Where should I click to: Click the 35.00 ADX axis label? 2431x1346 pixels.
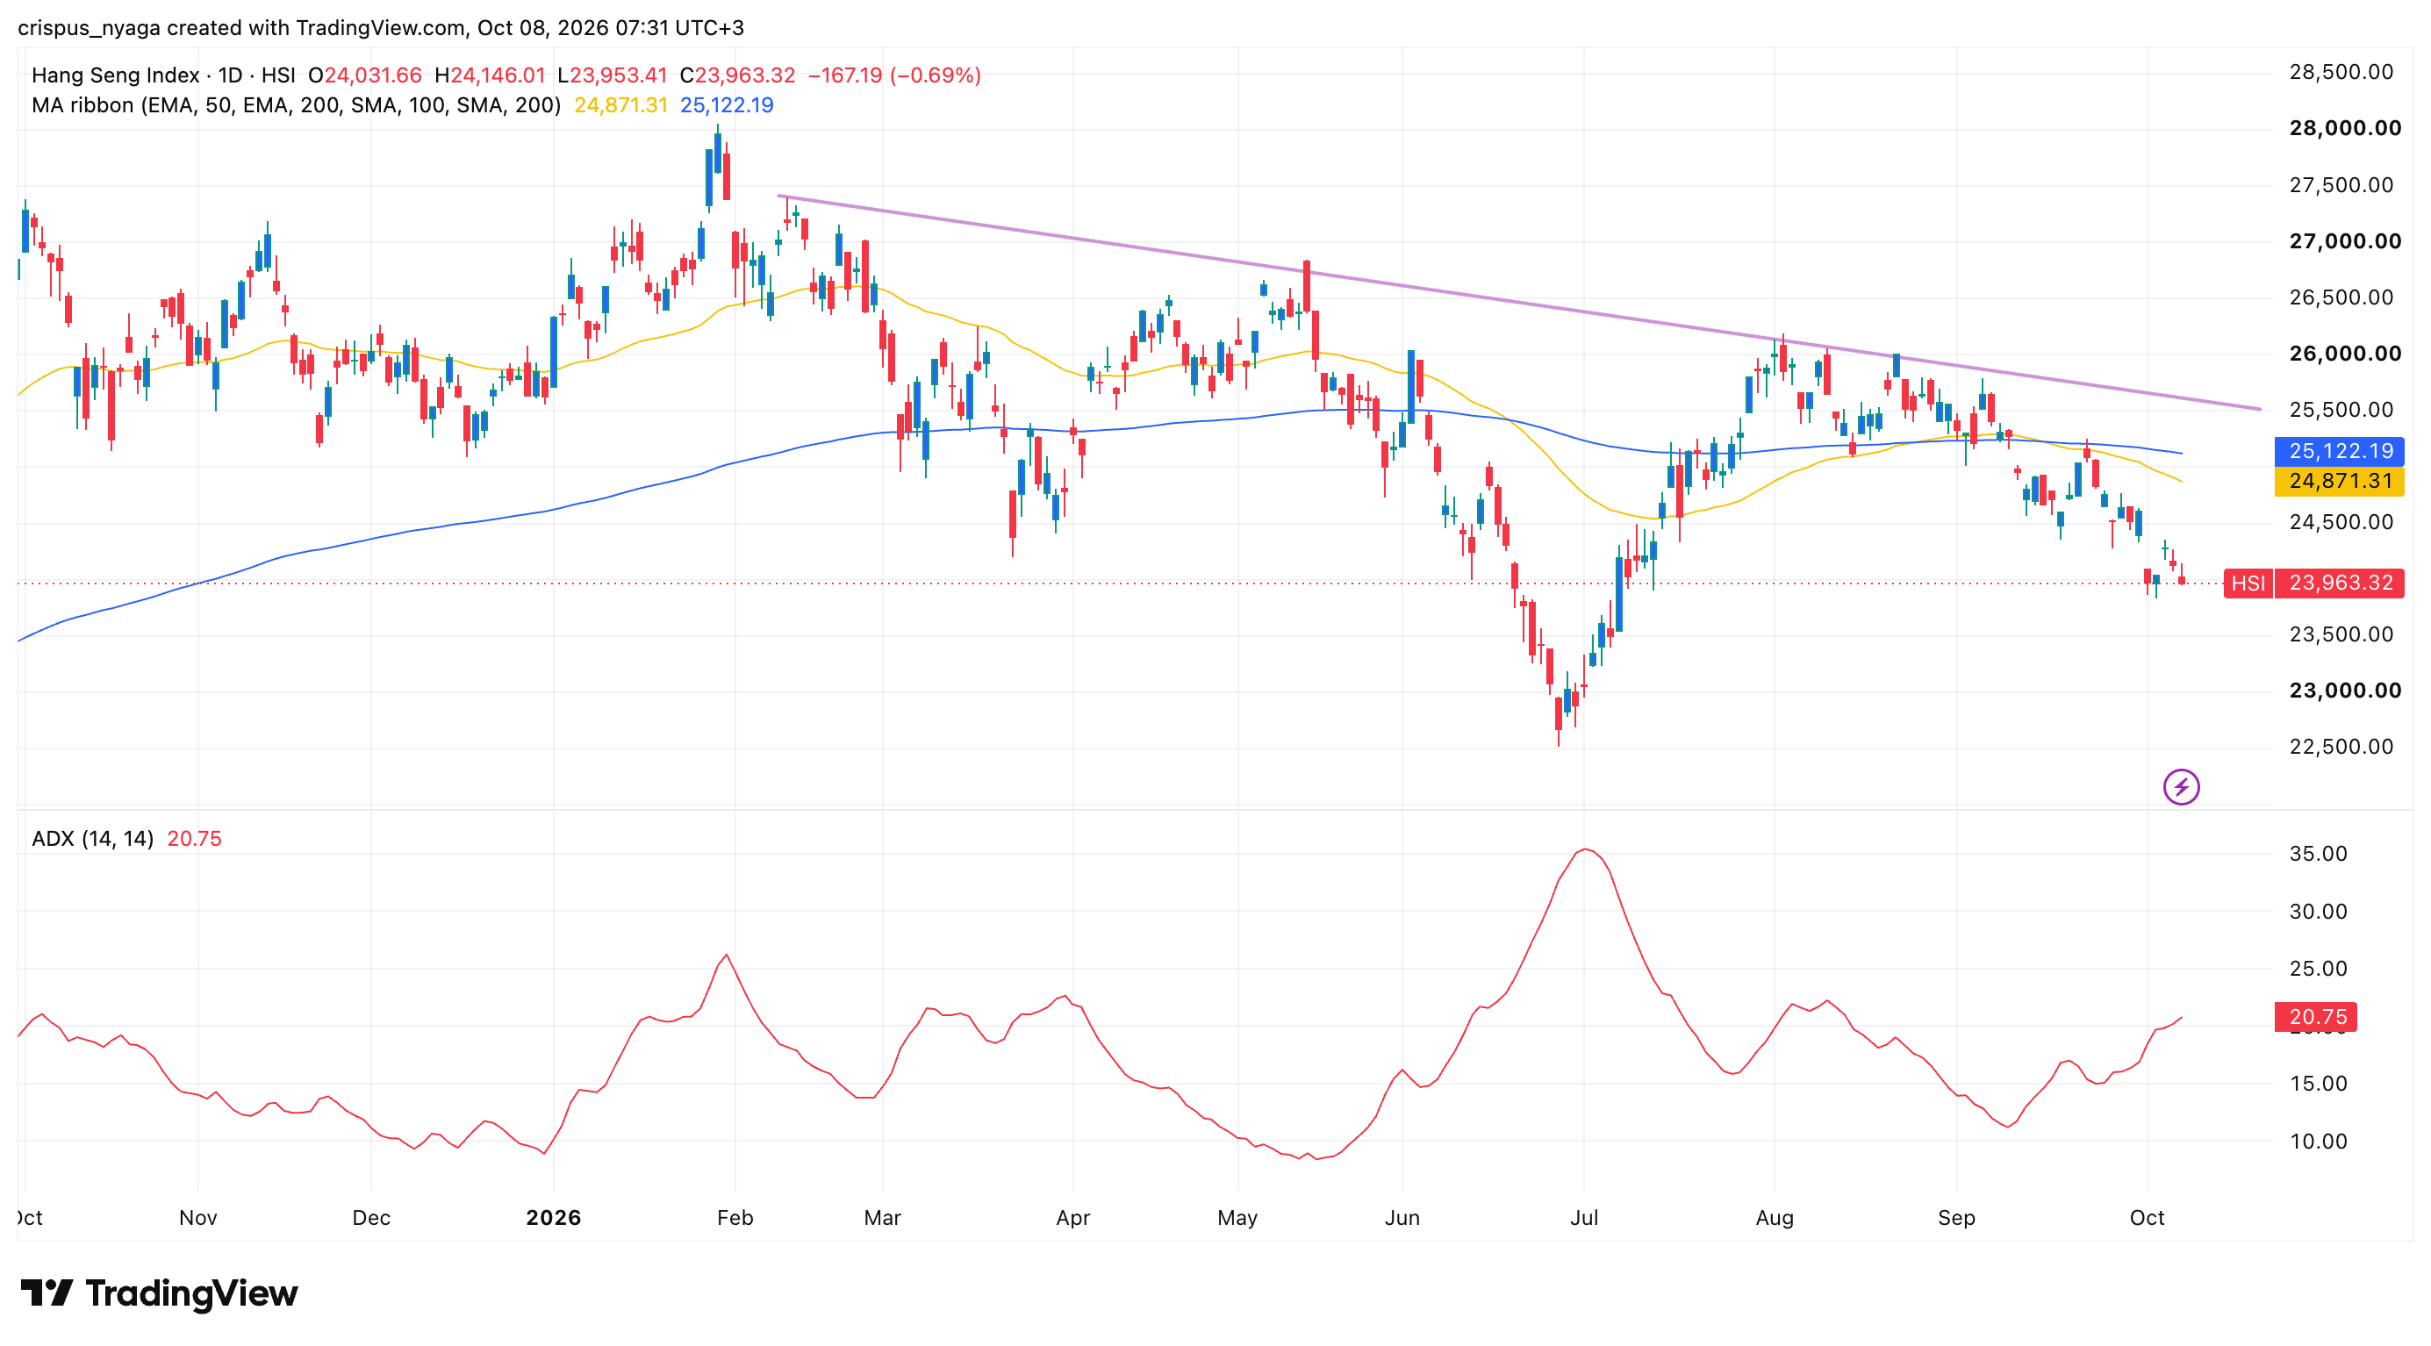2319,854
